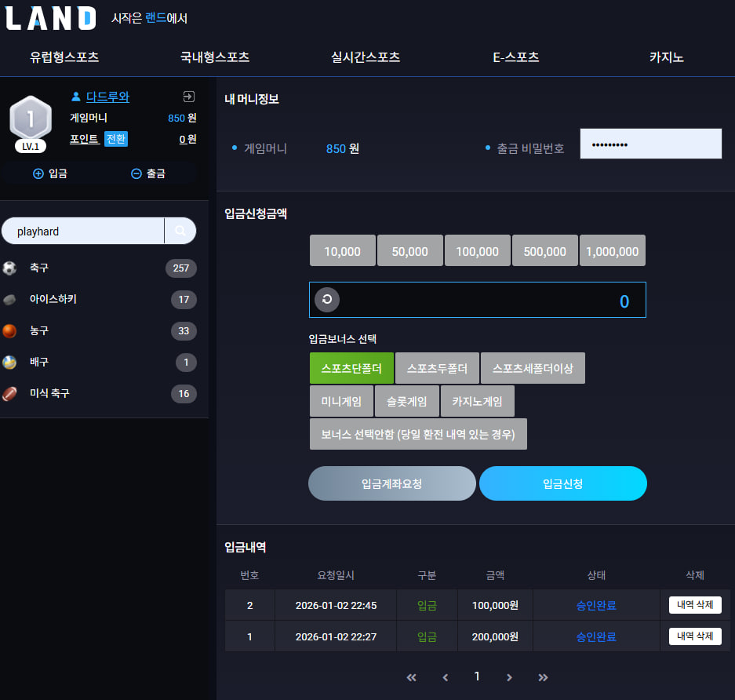Click the soccer ball icon for 축구
The height and width of the screenshot is (700, 735).
pyautogui.click(x=9, y=268)
